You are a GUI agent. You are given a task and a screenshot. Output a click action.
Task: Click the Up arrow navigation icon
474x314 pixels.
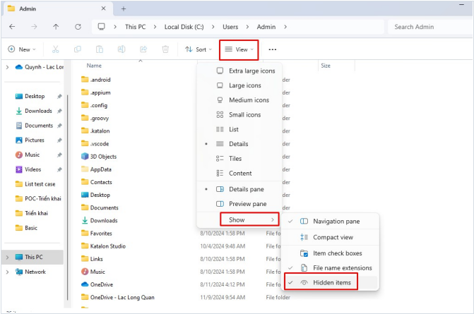[x=56, y=27]
